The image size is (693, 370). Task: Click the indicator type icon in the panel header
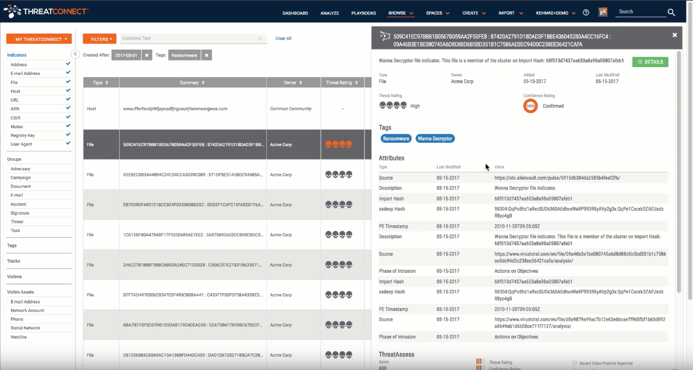[x=385, y=36]
